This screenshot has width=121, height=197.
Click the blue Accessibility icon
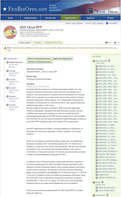click(x=107, y=23)
